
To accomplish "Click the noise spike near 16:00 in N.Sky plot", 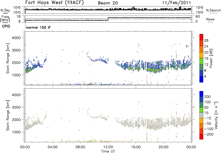I will point(134,8).
